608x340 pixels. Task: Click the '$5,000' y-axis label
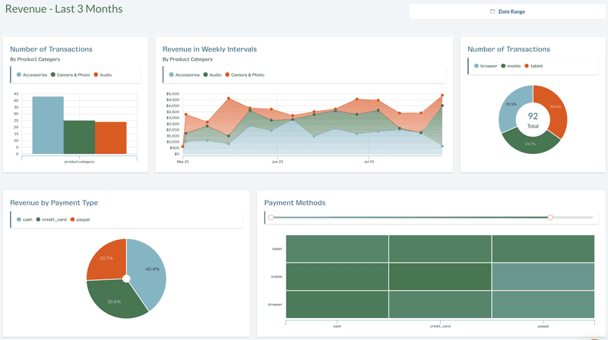[173, 93]
